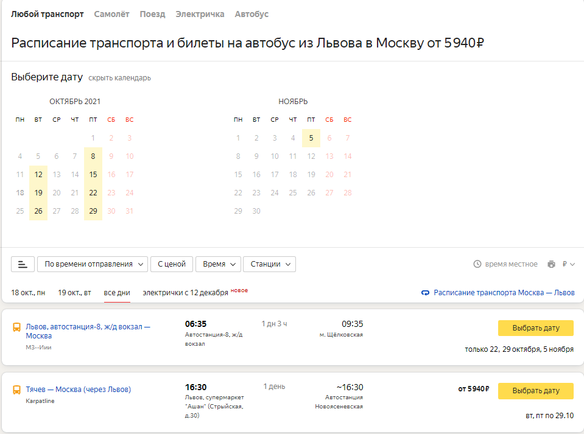Click the reverse route arrow icon

tap(426, 293)
